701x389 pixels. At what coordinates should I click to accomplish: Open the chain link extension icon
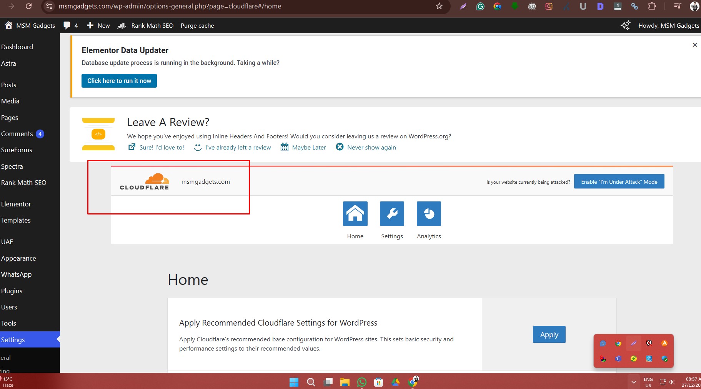pyautogui.click(x=634, y=6)
